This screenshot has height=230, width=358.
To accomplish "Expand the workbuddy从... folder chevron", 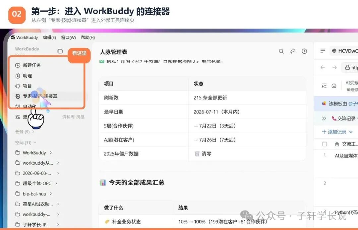I will tap(58, 163).
